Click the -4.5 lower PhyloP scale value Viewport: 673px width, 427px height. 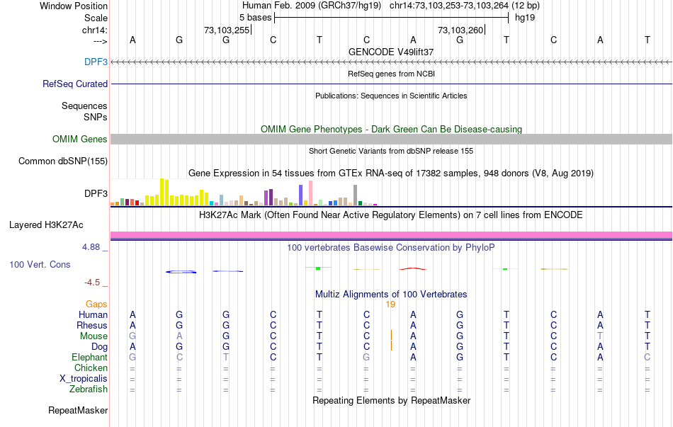pyautogui.click(x=92, y=283)
